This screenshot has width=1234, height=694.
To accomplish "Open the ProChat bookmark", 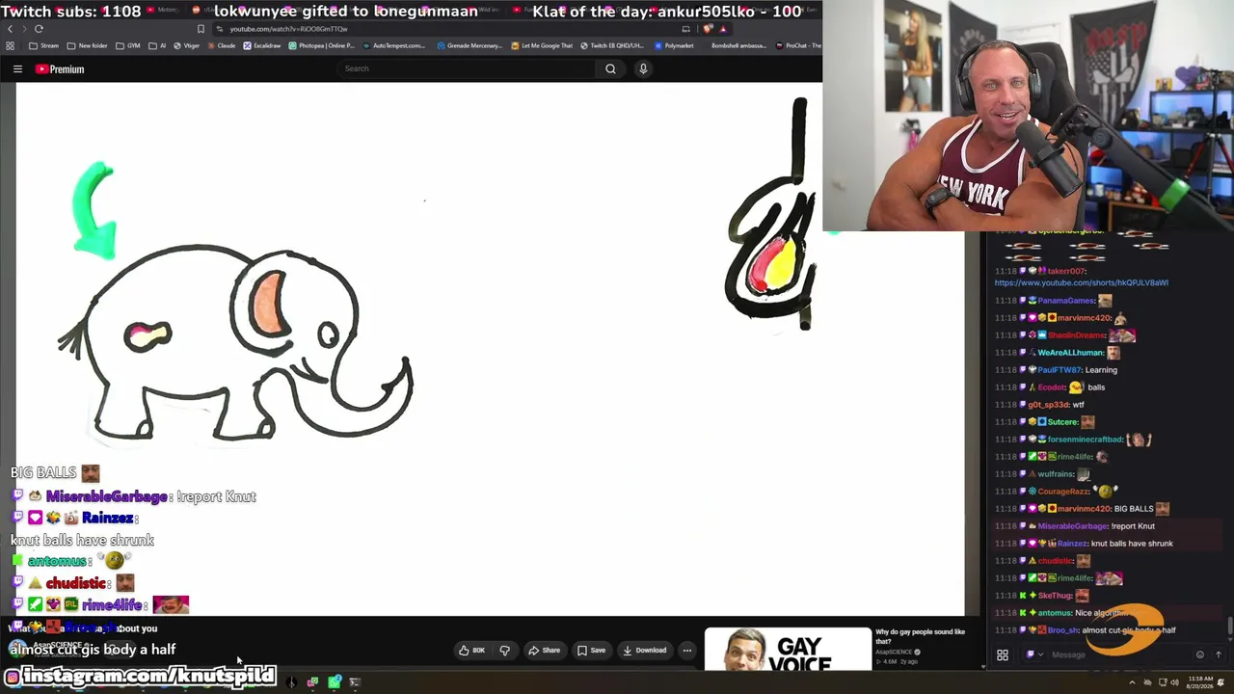I will 799,45.
